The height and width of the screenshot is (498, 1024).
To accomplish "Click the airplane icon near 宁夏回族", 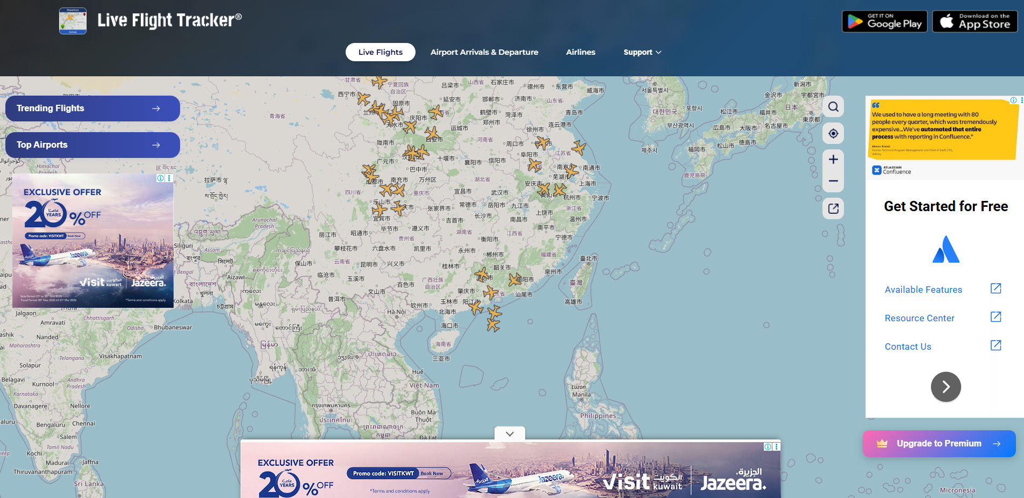I will 379,82.
